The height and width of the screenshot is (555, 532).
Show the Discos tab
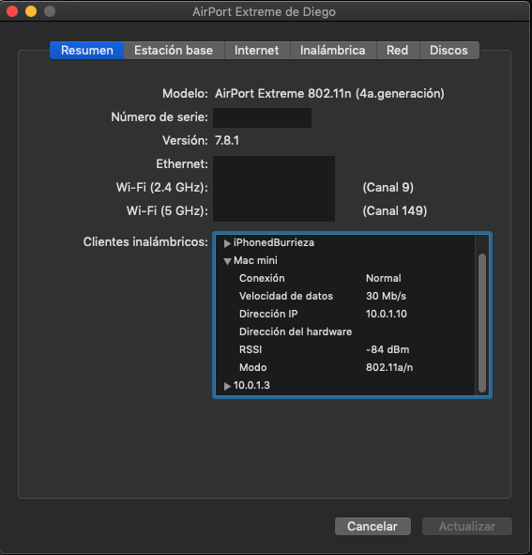coord(448,51)
